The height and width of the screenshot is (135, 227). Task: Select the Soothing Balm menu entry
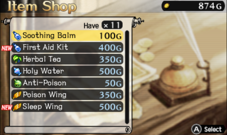click(67, 36)
